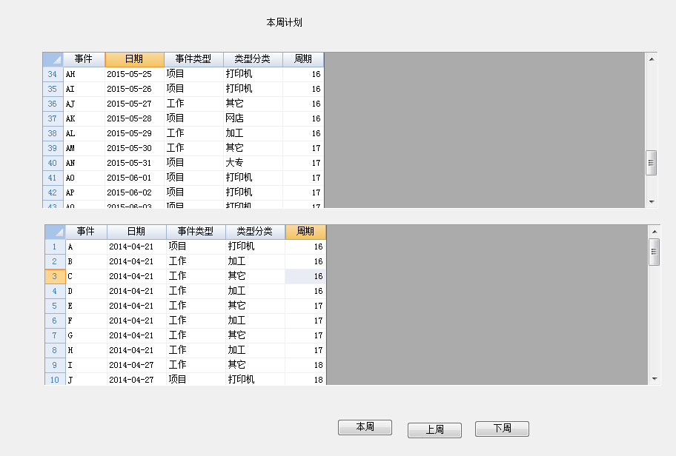Click 事件类型 header in upper table
Image resolution: width=676 pixels, height=456 pixels.
[193, 59]
